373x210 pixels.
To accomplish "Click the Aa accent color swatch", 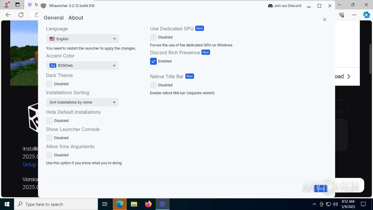I will pos(53,66).
